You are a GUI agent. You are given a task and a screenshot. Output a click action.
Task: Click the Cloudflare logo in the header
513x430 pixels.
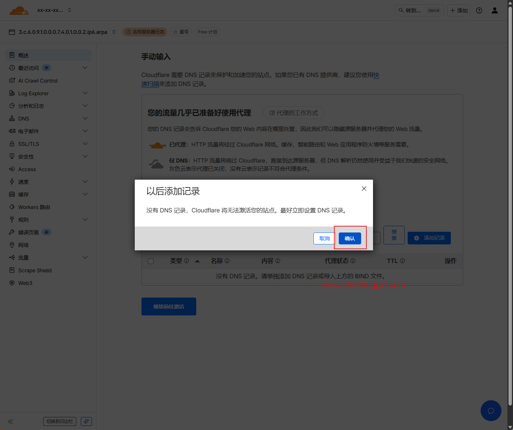point(19,10)
